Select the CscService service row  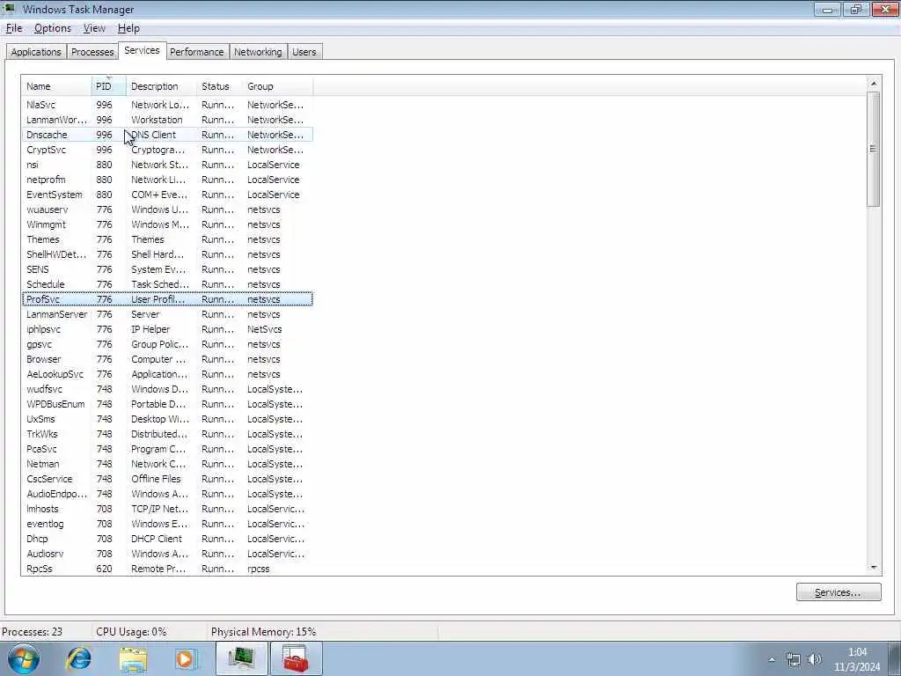pyautogui.click(x=167, y=478)
